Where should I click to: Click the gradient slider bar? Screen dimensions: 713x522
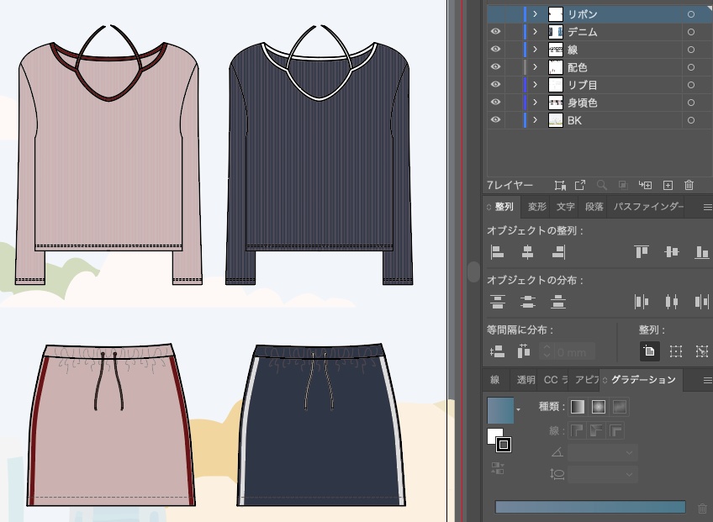(x=590, y=507)
